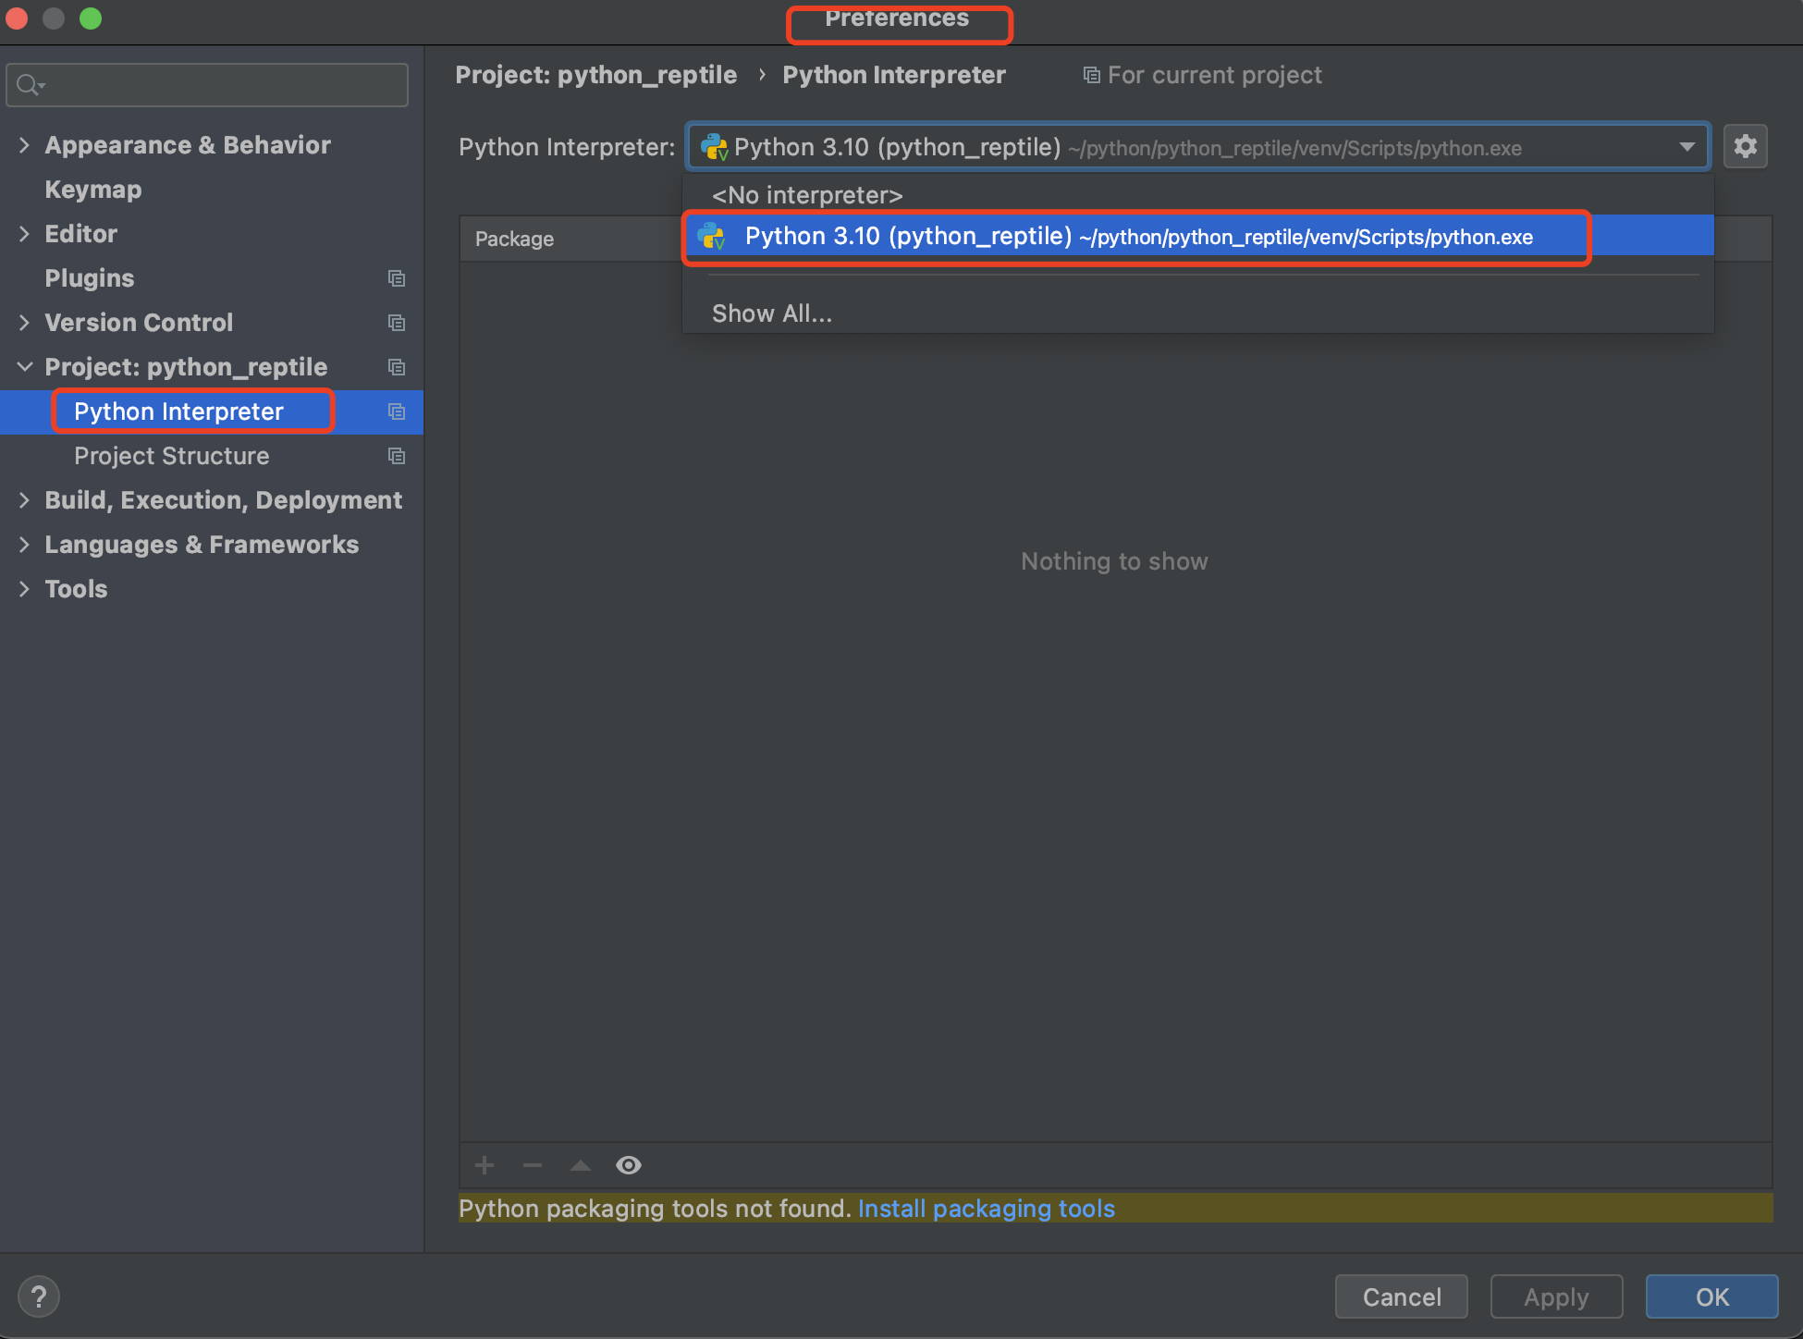Click project-level icon beside Project: python_reptile
Screen dimensions: 1803x1339
click(397, 367)
